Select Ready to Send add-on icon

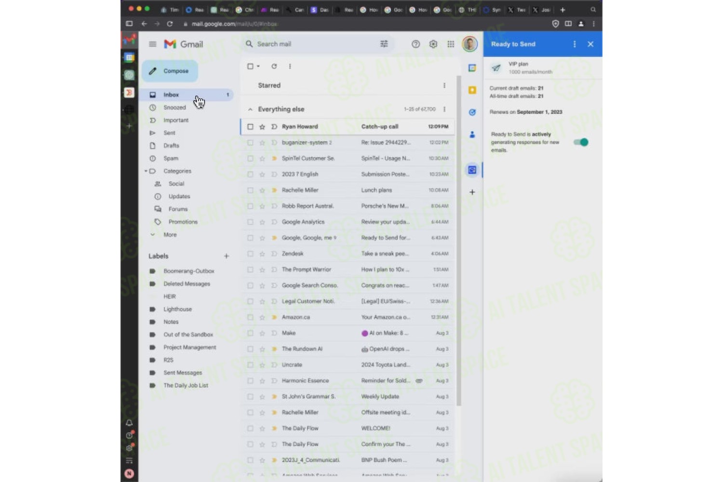pyautogui.click(x=472, y=170)
